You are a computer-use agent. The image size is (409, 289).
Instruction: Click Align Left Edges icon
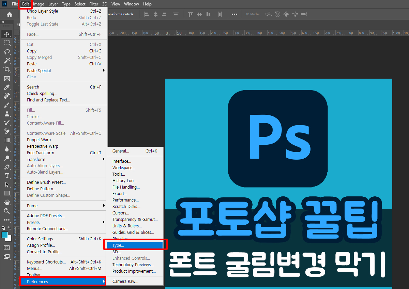point(147,14)
